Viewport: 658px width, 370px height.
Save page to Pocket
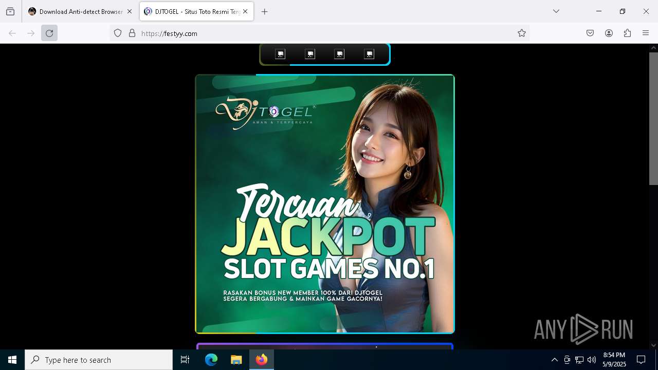(590, 33)
